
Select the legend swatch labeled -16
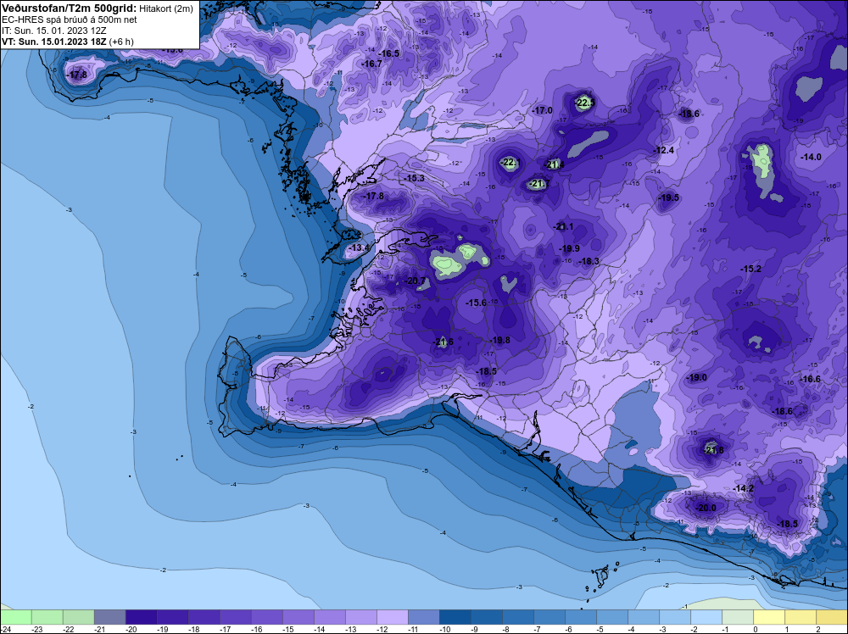[x=266, y=617]
